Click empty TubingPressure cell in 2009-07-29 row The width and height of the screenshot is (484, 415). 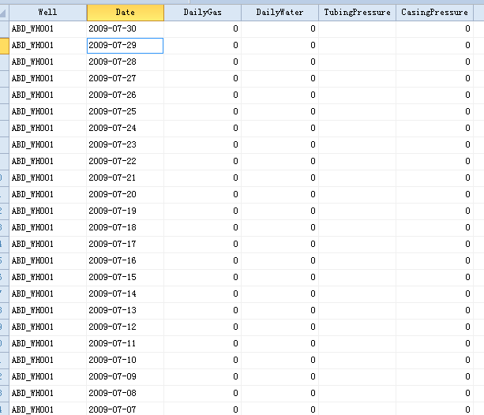pyautogui.click(x=357, y=46)
